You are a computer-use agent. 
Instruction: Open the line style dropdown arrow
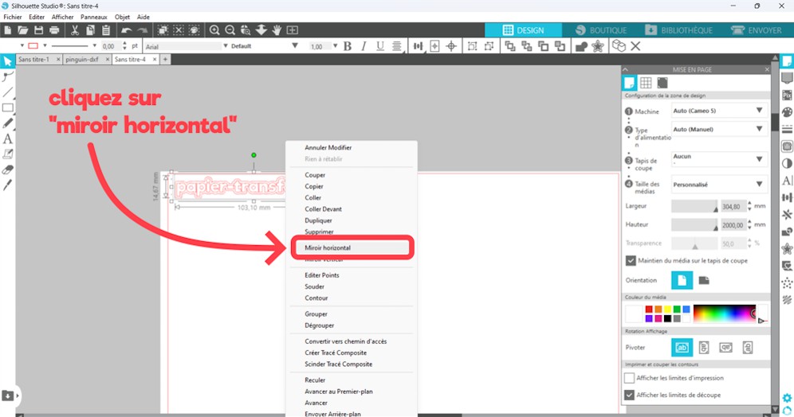click(x=94, y=46)
